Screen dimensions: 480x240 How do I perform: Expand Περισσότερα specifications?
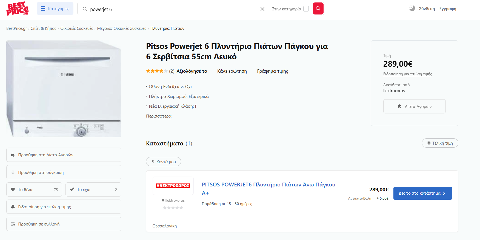(159, 116)
